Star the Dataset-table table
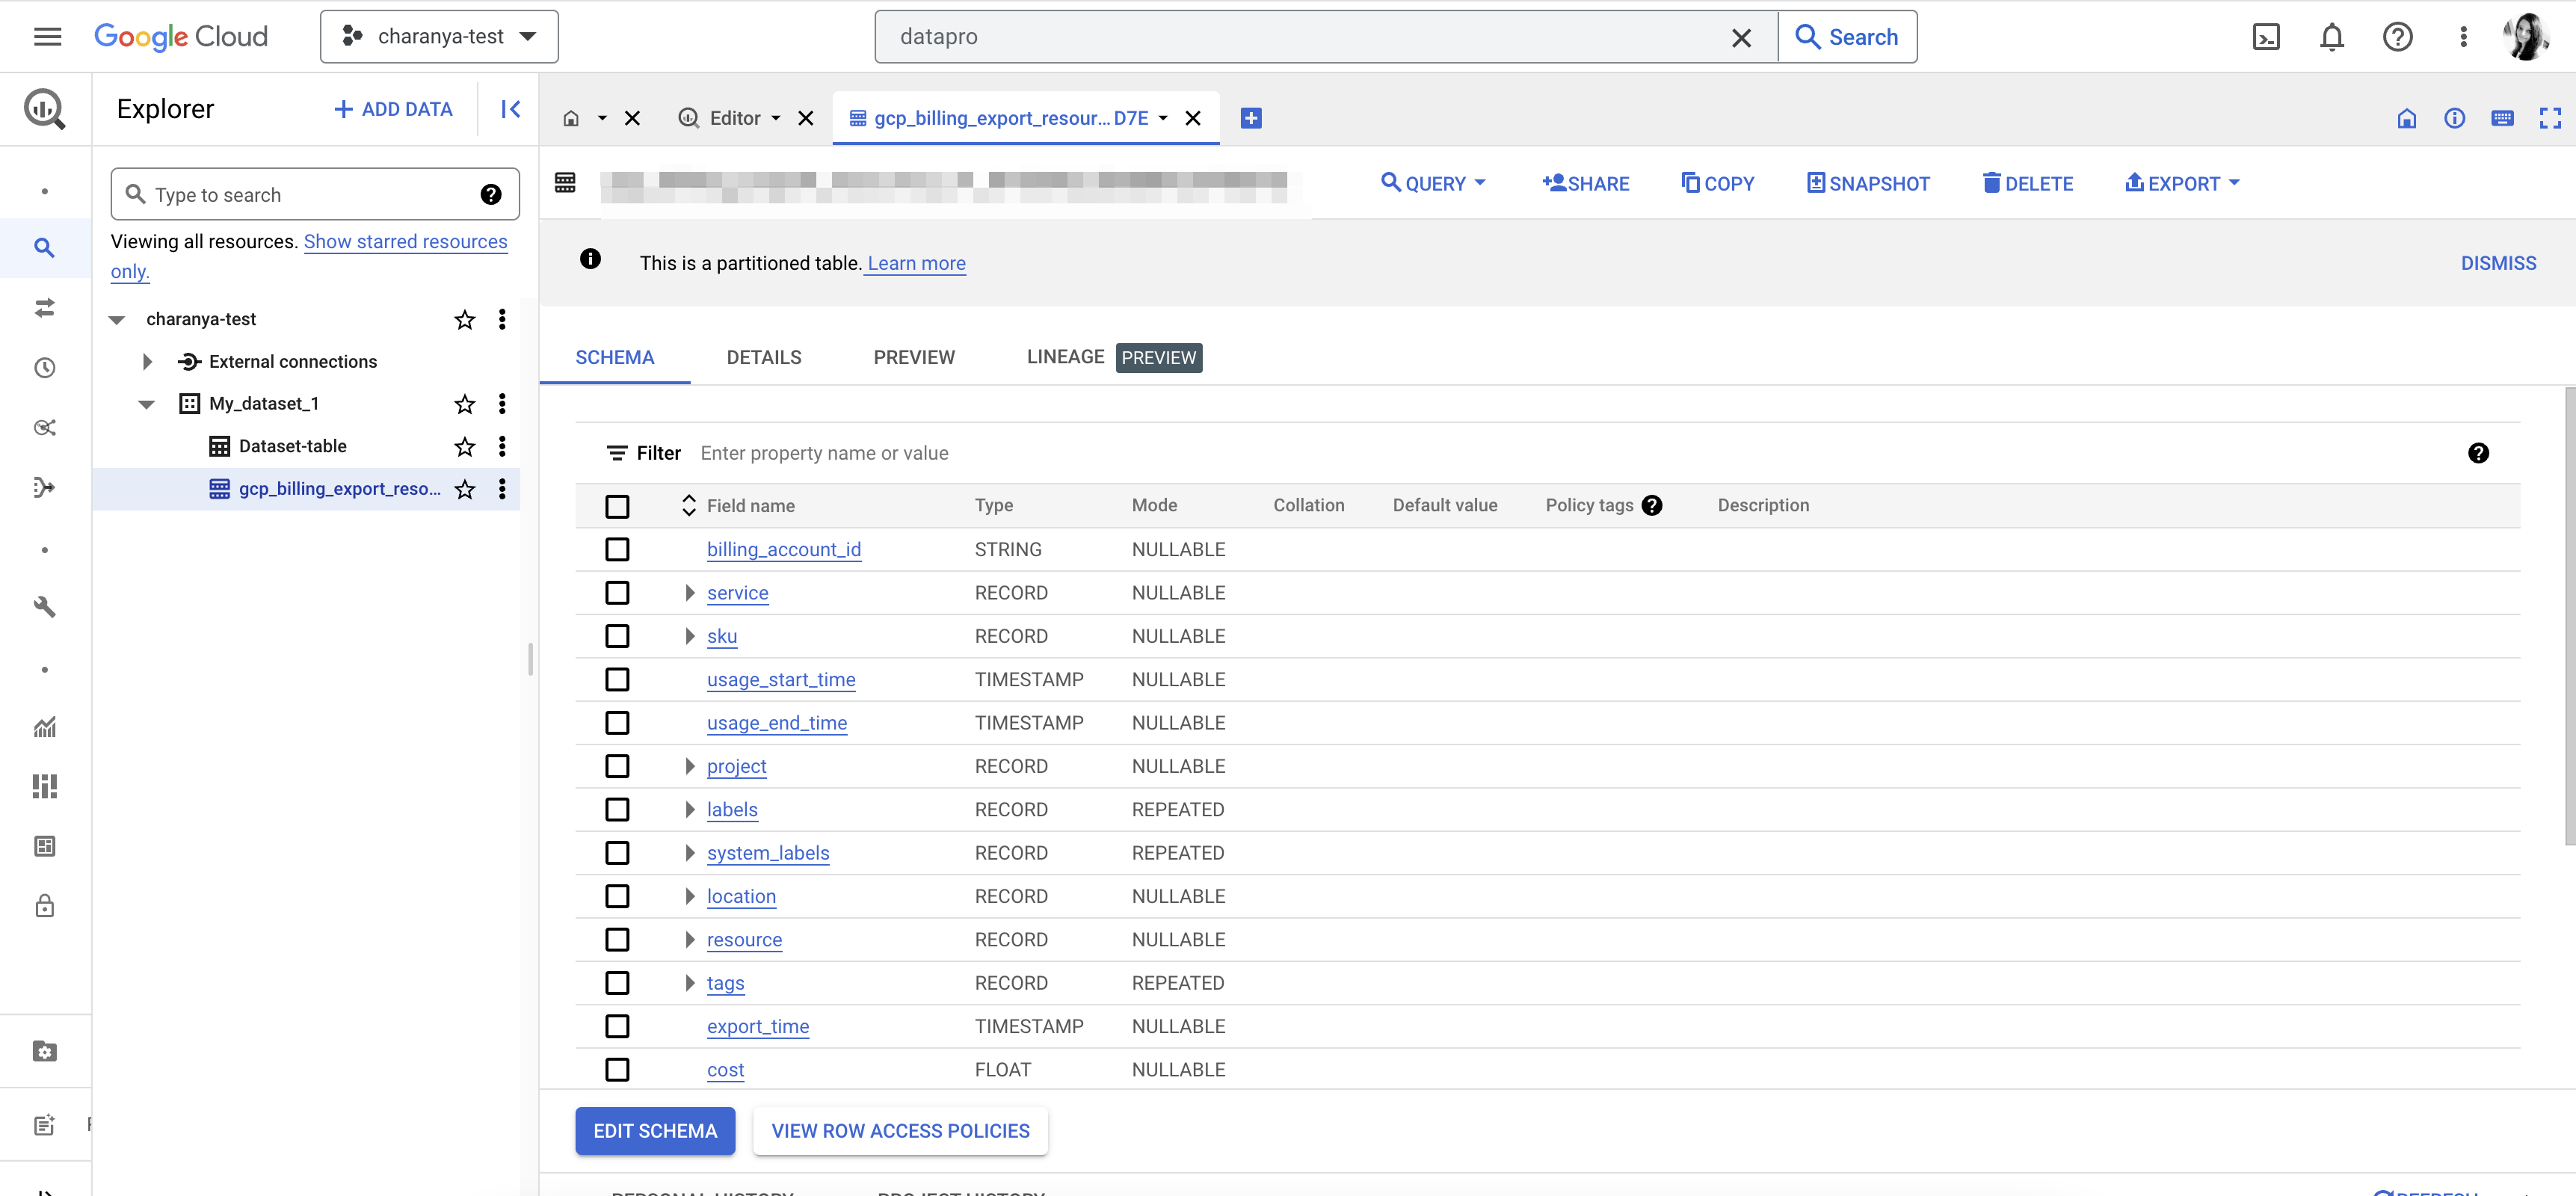This screenshot has height=1196, width=2576. click(465, 447)
